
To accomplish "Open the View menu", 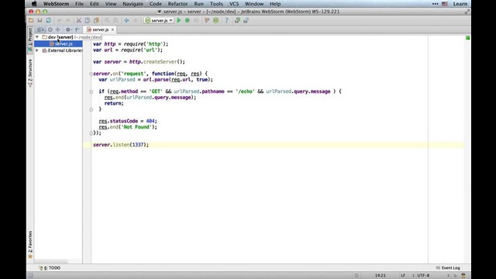I will click(x=111, y=4).
